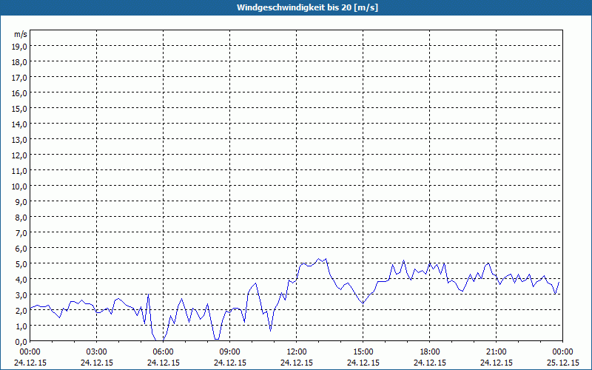Click the 09:00 time label
The image size is (592, 370).
[230, 352]
